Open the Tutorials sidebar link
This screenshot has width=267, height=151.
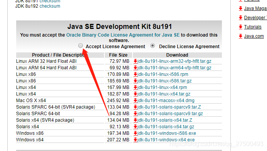(x=253, y=27)
